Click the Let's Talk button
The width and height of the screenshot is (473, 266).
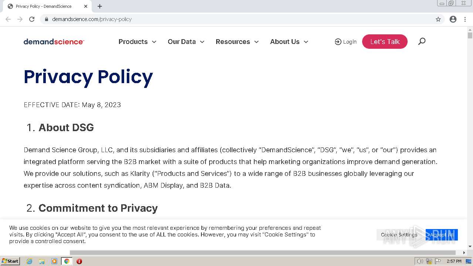point(385,41)
